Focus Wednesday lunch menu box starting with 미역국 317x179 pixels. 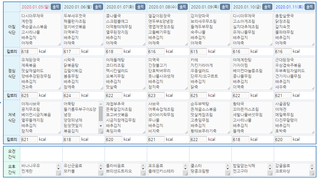coord(168,74)
